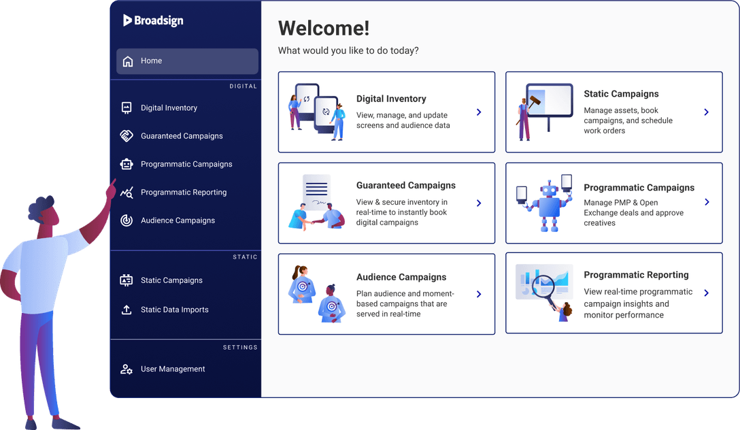The width and height of the screenshot is (740, 430).
Task: Expand the Digital Inventory card chevron
Action: click(479, 112)
